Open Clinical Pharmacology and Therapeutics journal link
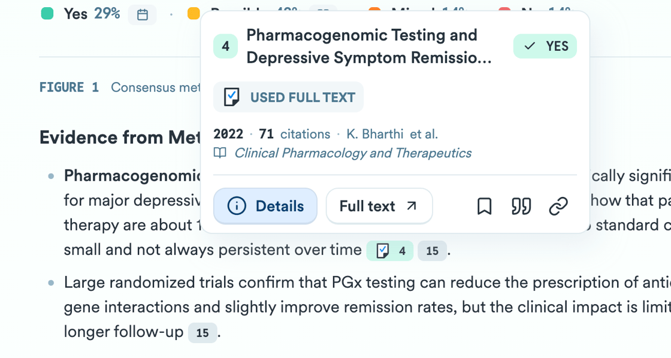This screenshot has height=358, width=671. pos(352,153)
